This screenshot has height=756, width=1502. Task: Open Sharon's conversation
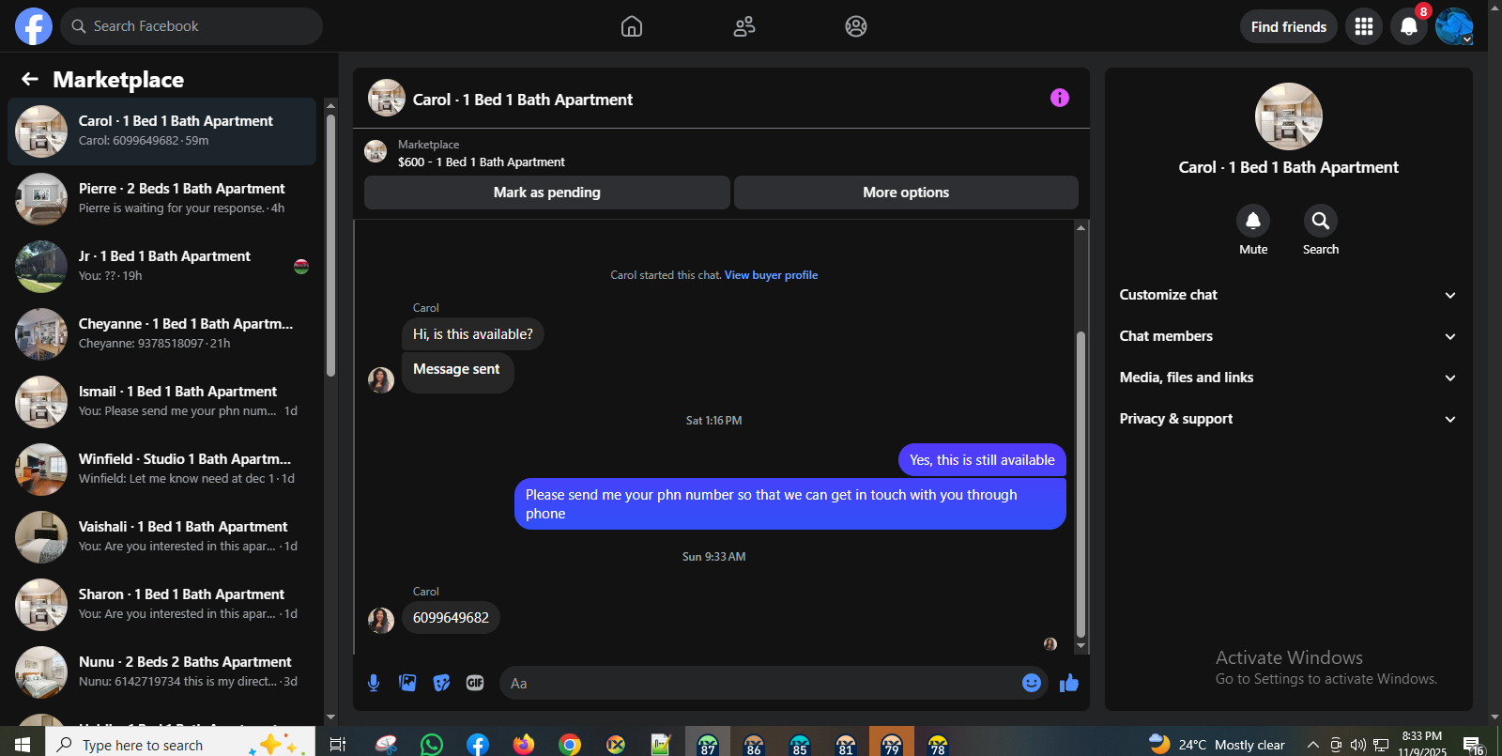point(162,605)
